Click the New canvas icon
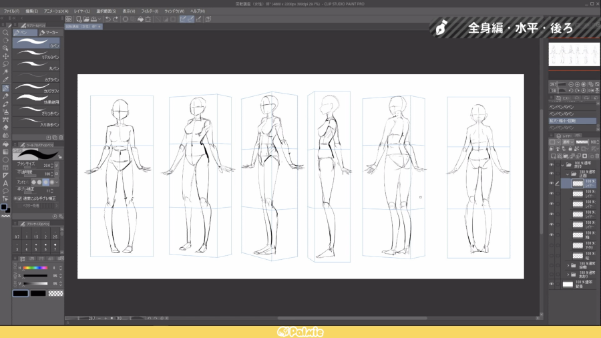The height and width of the screenshot is (338, 601). tap(79, 19)
